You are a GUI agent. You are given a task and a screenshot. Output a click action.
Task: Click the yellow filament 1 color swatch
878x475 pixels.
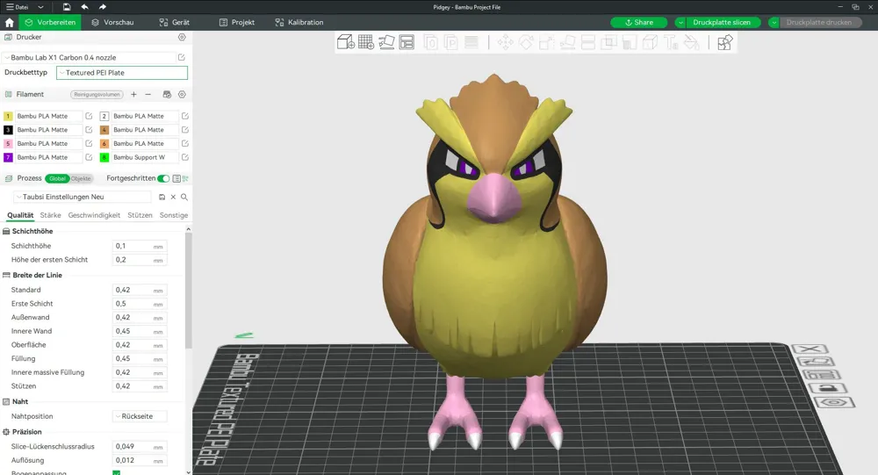8,116
